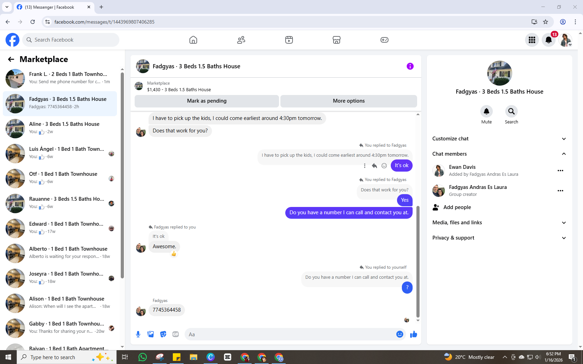
Task: Open Marketplace listing $1,430 link
Action: point(179,89)
